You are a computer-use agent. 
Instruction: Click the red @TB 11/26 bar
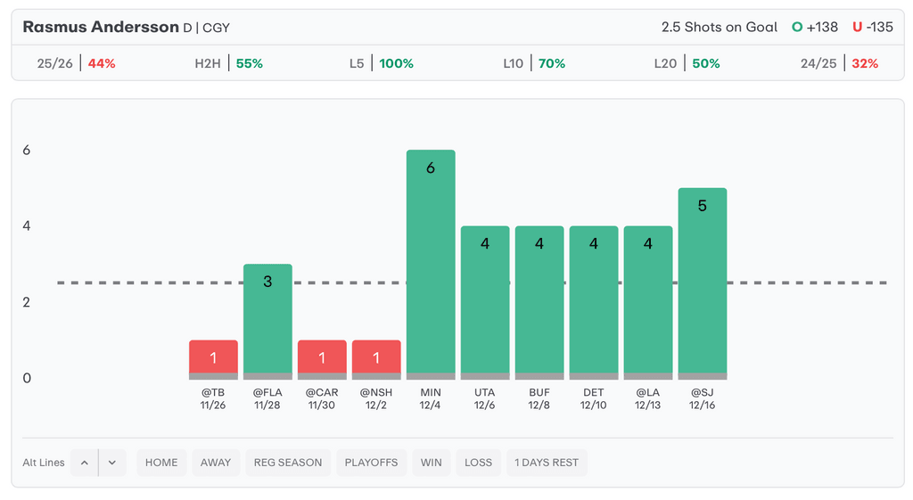point(213,358)
